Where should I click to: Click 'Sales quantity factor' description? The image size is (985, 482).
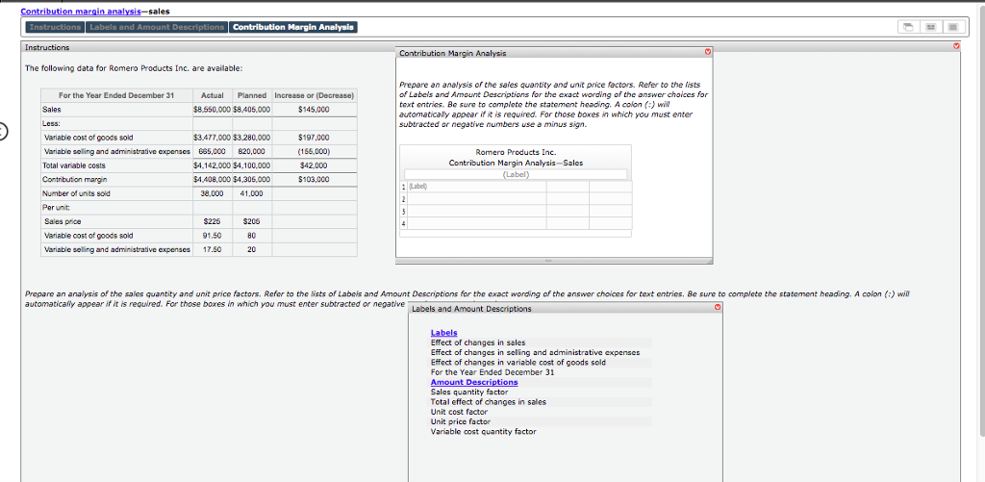pos(469,393)
